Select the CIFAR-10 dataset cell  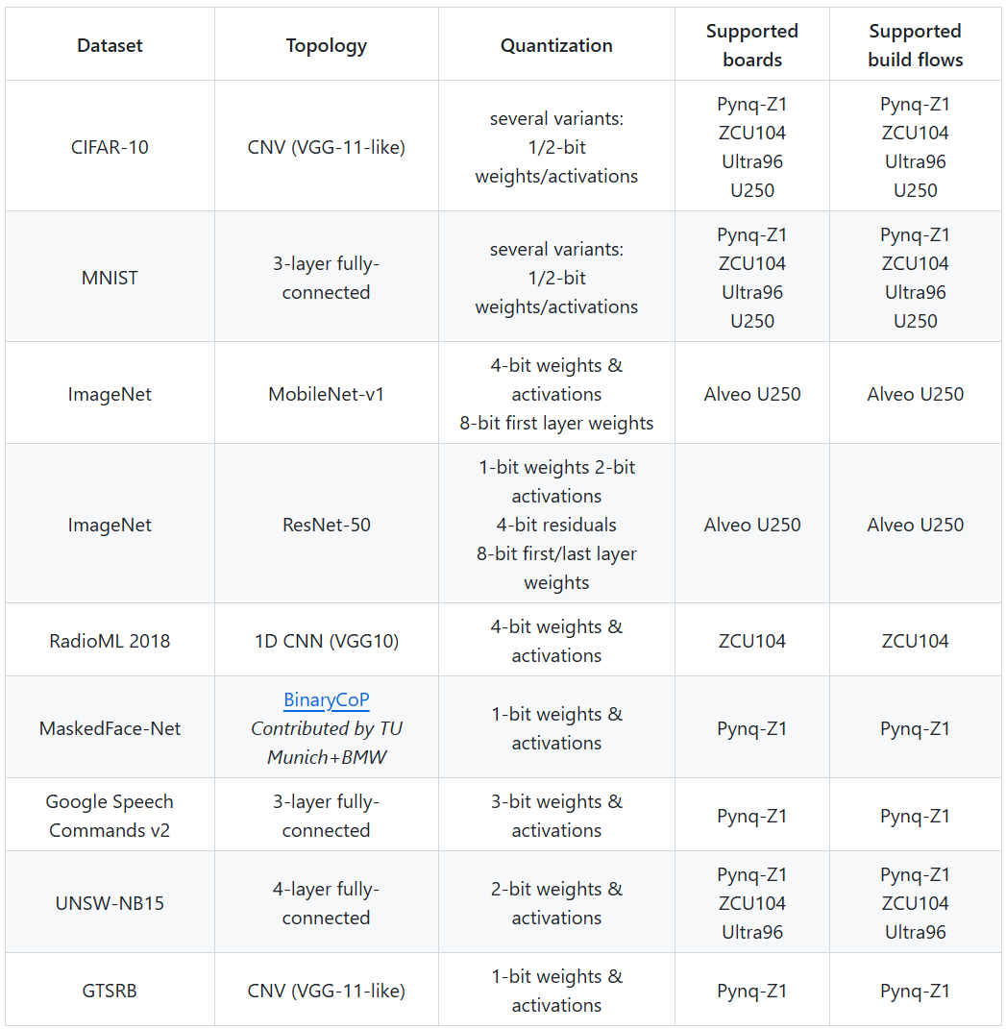pos(110,147)
